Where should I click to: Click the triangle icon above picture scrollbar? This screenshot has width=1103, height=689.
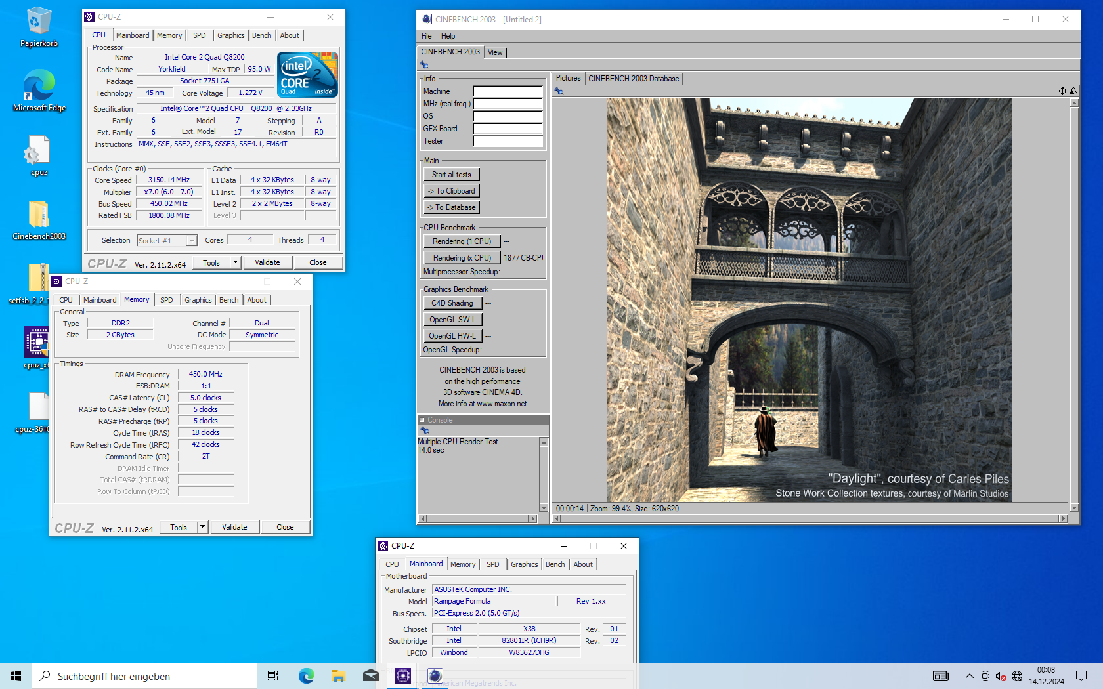click(1073, 91)
